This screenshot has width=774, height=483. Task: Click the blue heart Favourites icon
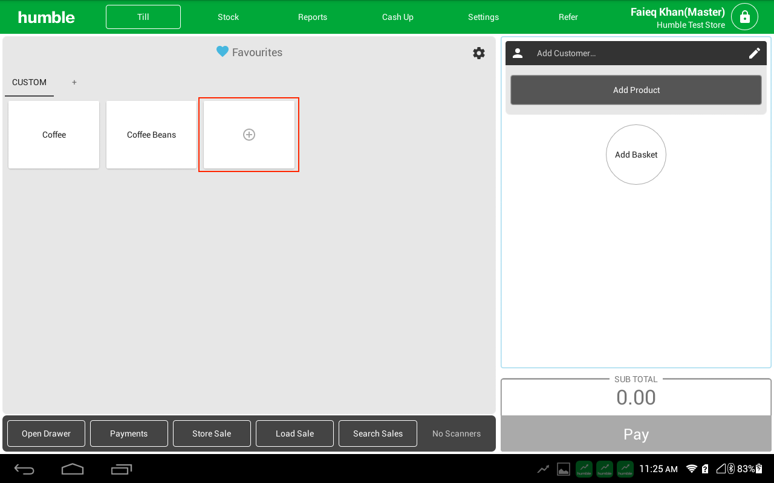pyautogui.click(x=223, y=52)
